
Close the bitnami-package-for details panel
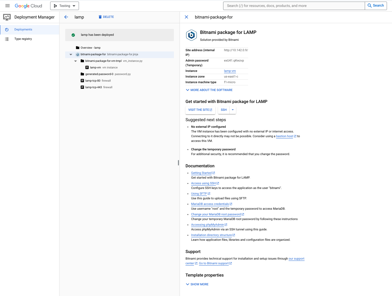186,17
